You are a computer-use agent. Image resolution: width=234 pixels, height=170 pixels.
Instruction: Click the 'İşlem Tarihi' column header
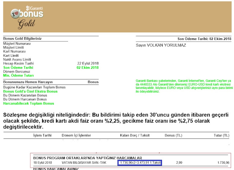pos(42,135)
